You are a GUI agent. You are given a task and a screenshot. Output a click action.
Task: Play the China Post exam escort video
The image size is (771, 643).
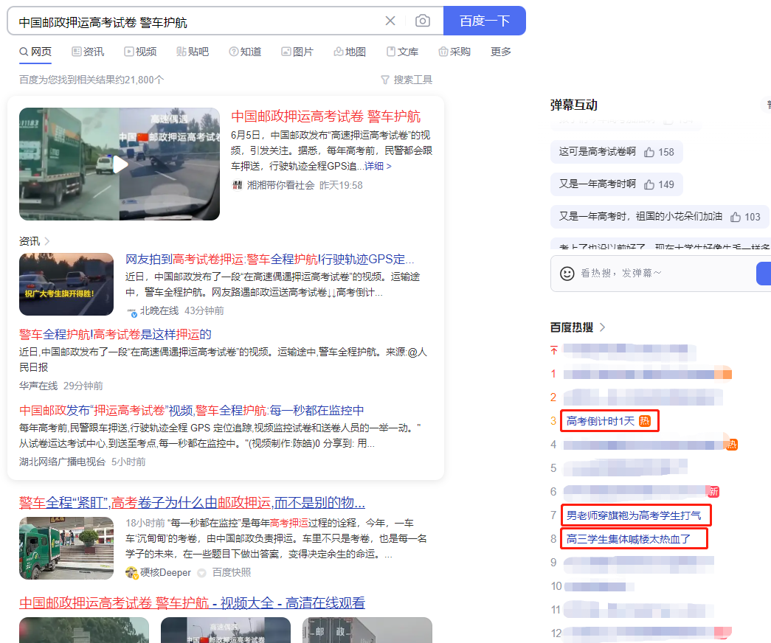(x=120, y=164)
